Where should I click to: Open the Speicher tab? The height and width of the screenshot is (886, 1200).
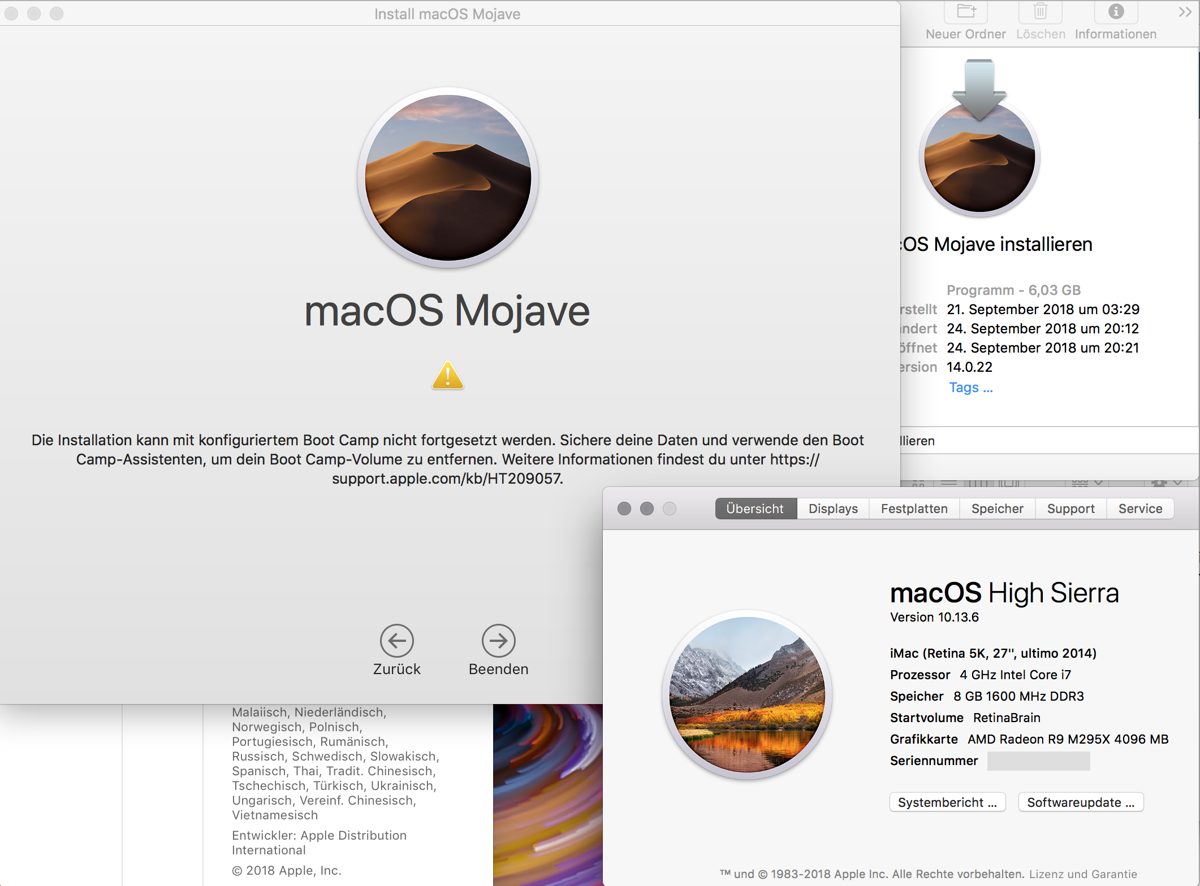click(997, 509)
